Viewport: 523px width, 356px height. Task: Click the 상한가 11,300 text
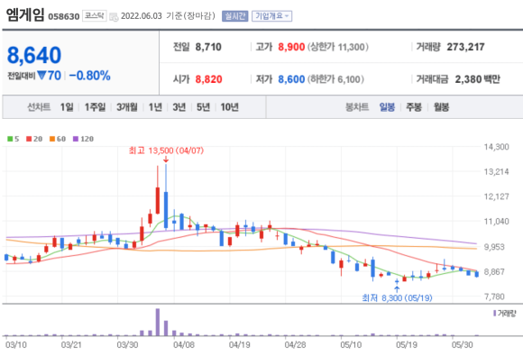(338, 47)
